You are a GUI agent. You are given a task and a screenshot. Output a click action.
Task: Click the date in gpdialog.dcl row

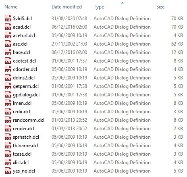pyautogui.click(x=69, y=95)
